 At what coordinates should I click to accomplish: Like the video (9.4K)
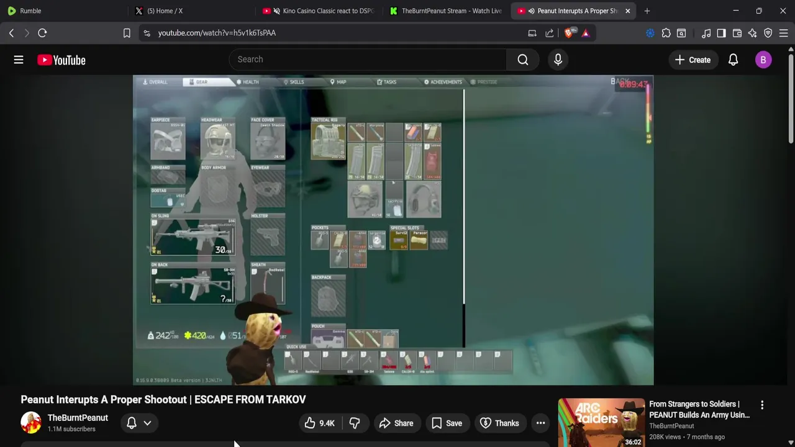[x=319, y=423]
